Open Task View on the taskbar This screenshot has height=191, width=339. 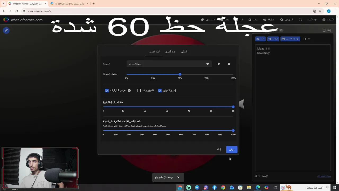pos(275,188)
